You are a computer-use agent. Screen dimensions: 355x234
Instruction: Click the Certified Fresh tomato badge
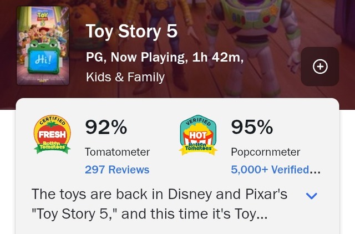point(52,134)
